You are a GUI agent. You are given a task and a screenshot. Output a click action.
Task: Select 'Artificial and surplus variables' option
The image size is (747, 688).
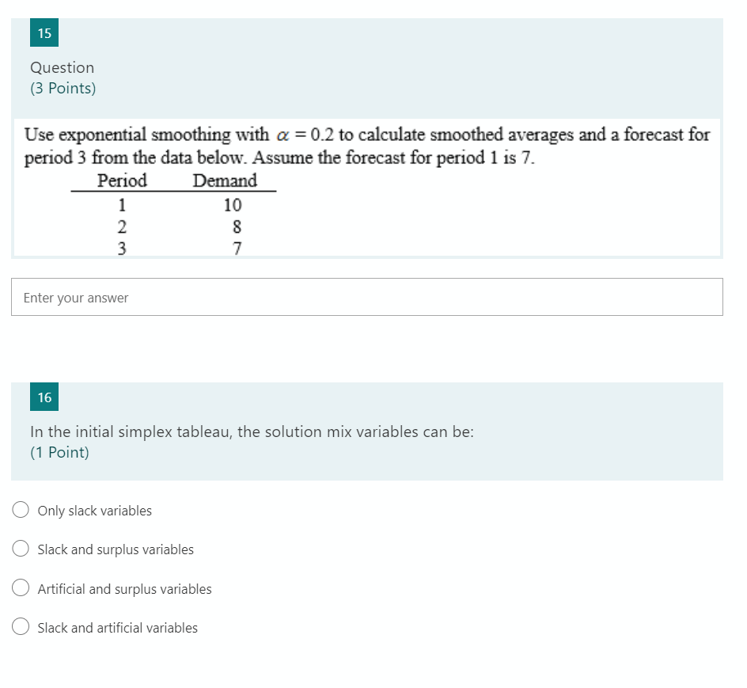(124, 588)
